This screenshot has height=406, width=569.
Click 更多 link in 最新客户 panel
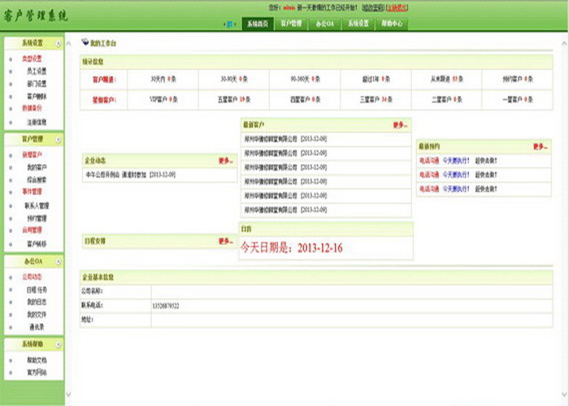click(401, 126)
